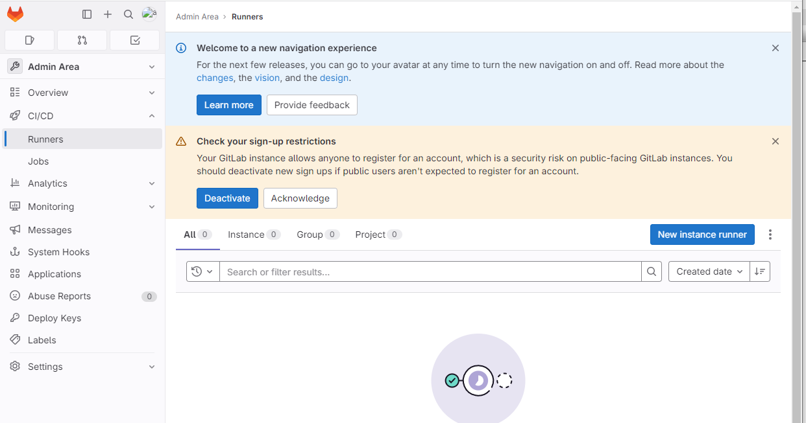The width and height of the screenshot is (806, 423).
Task: Click the search or filter results field
Action: click(428, 271)
